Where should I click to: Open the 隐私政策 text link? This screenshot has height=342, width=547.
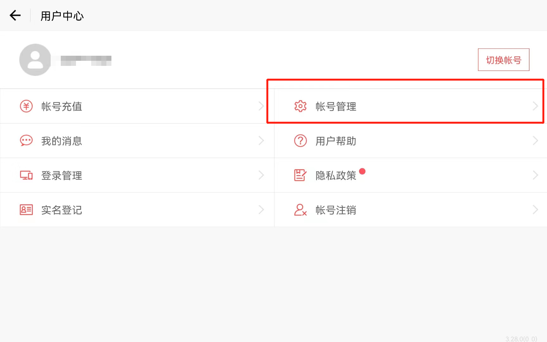click(x=336, y=175)
